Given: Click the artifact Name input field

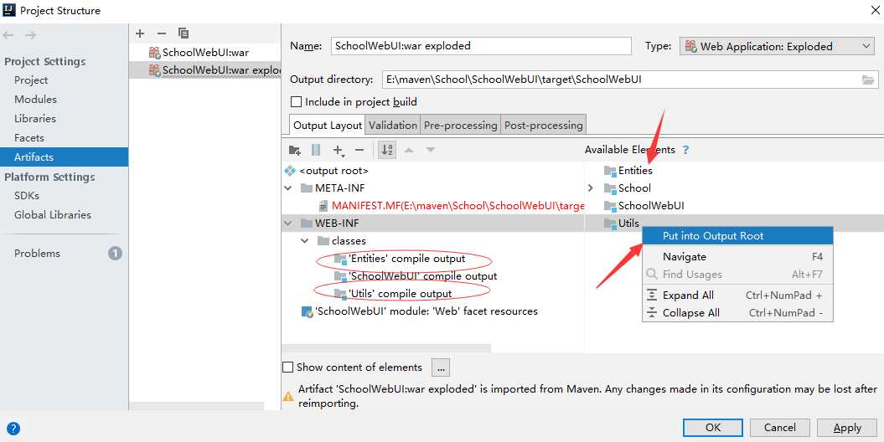Looking at the screenshot, I should point(481,46).
